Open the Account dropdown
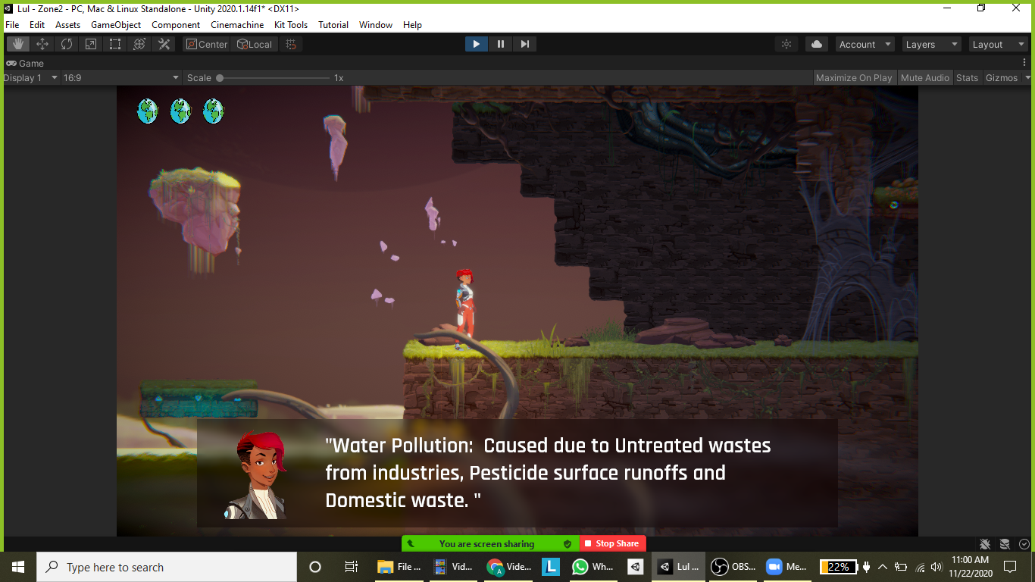This screenshot has width=1035, height=582. pyautogui.click(x=865, y=44)
